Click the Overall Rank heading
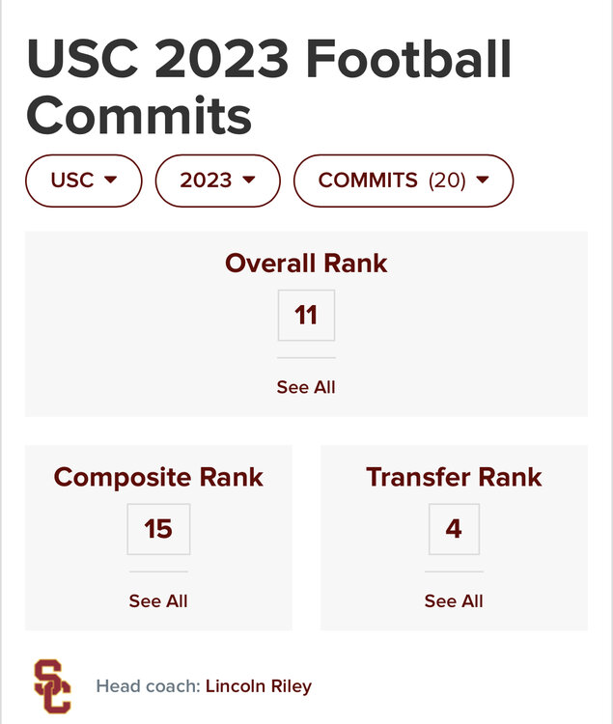 point(306,264)
